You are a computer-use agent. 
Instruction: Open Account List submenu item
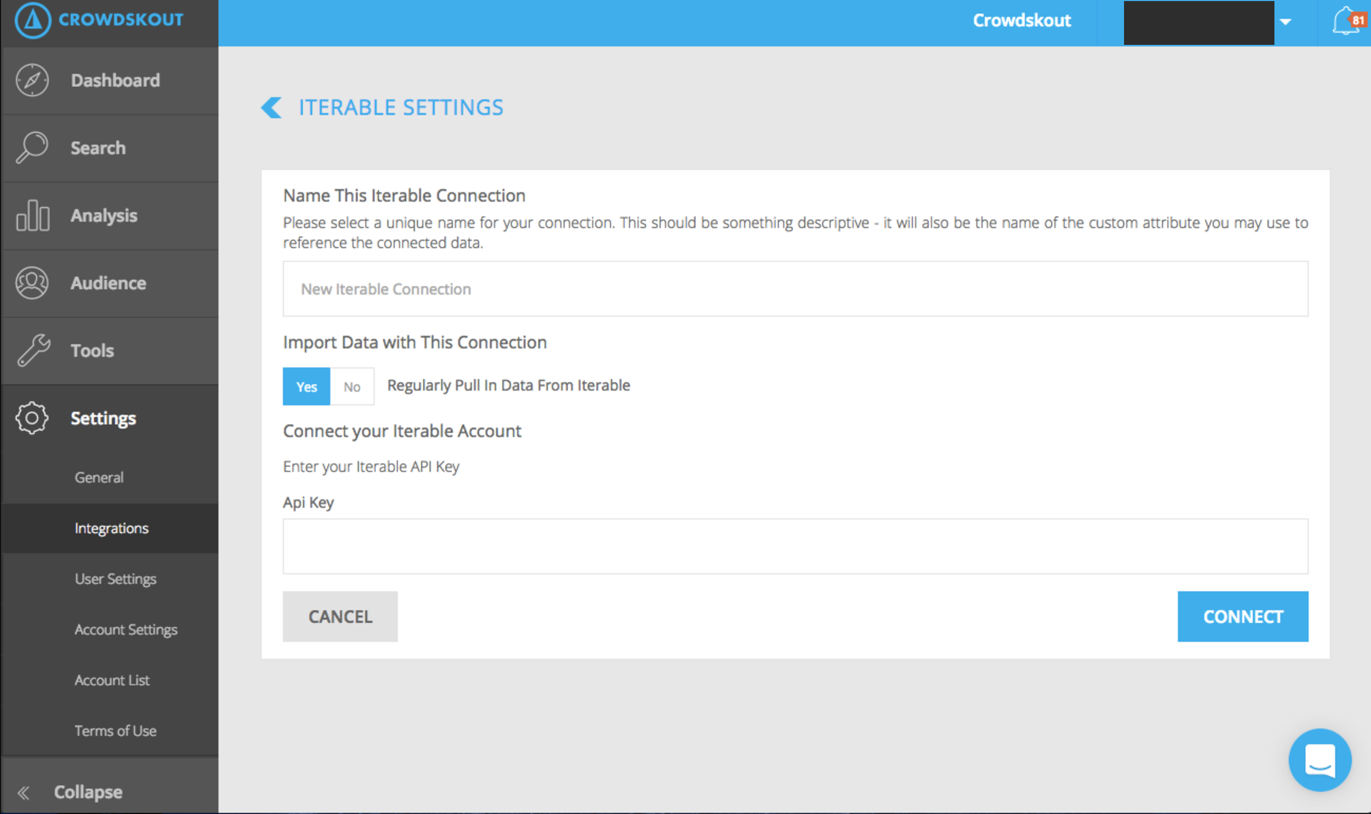(110, 680)
